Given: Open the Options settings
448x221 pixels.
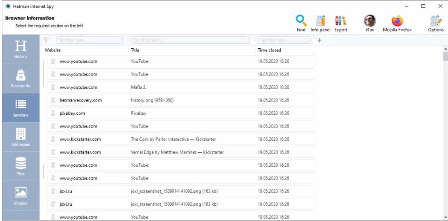Looking at the screenshot, I should (436, 23).
